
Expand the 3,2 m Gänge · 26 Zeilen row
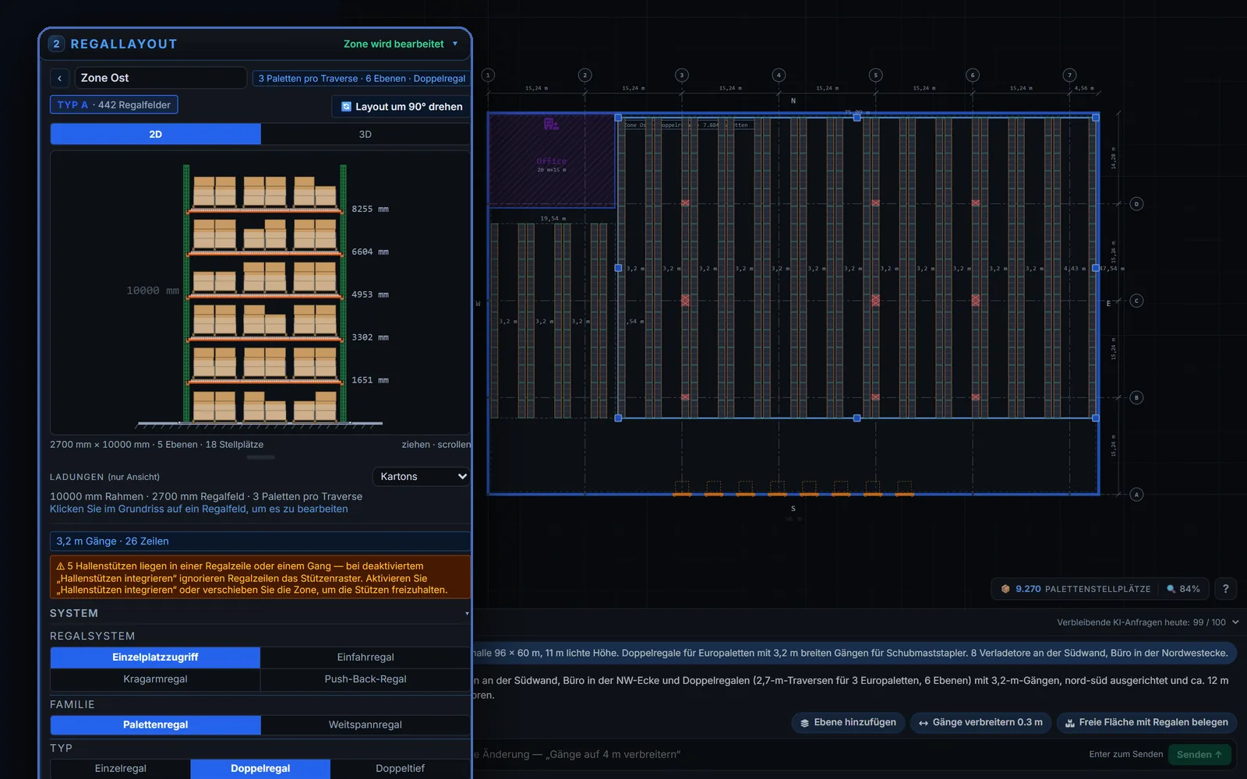(260, 541)
